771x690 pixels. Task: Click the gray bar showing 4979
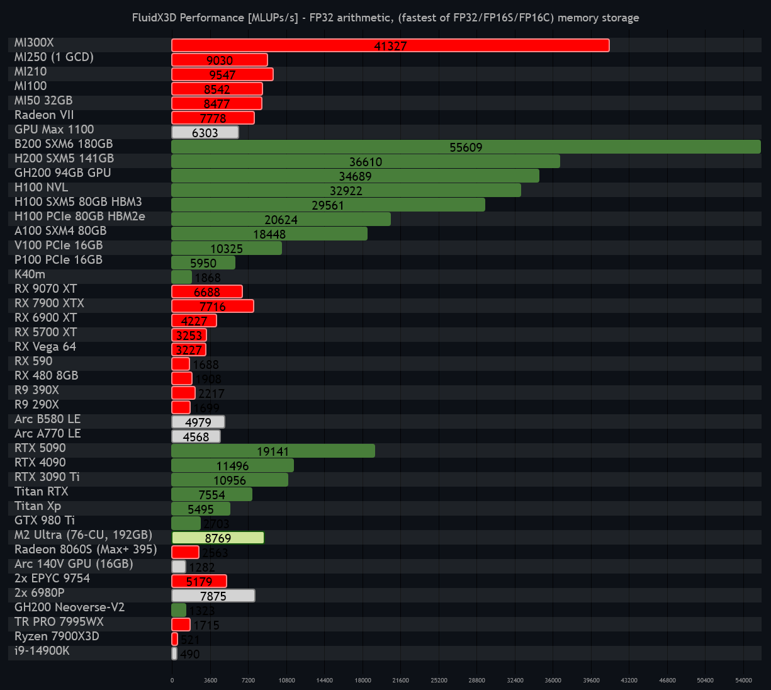[198, 422]
